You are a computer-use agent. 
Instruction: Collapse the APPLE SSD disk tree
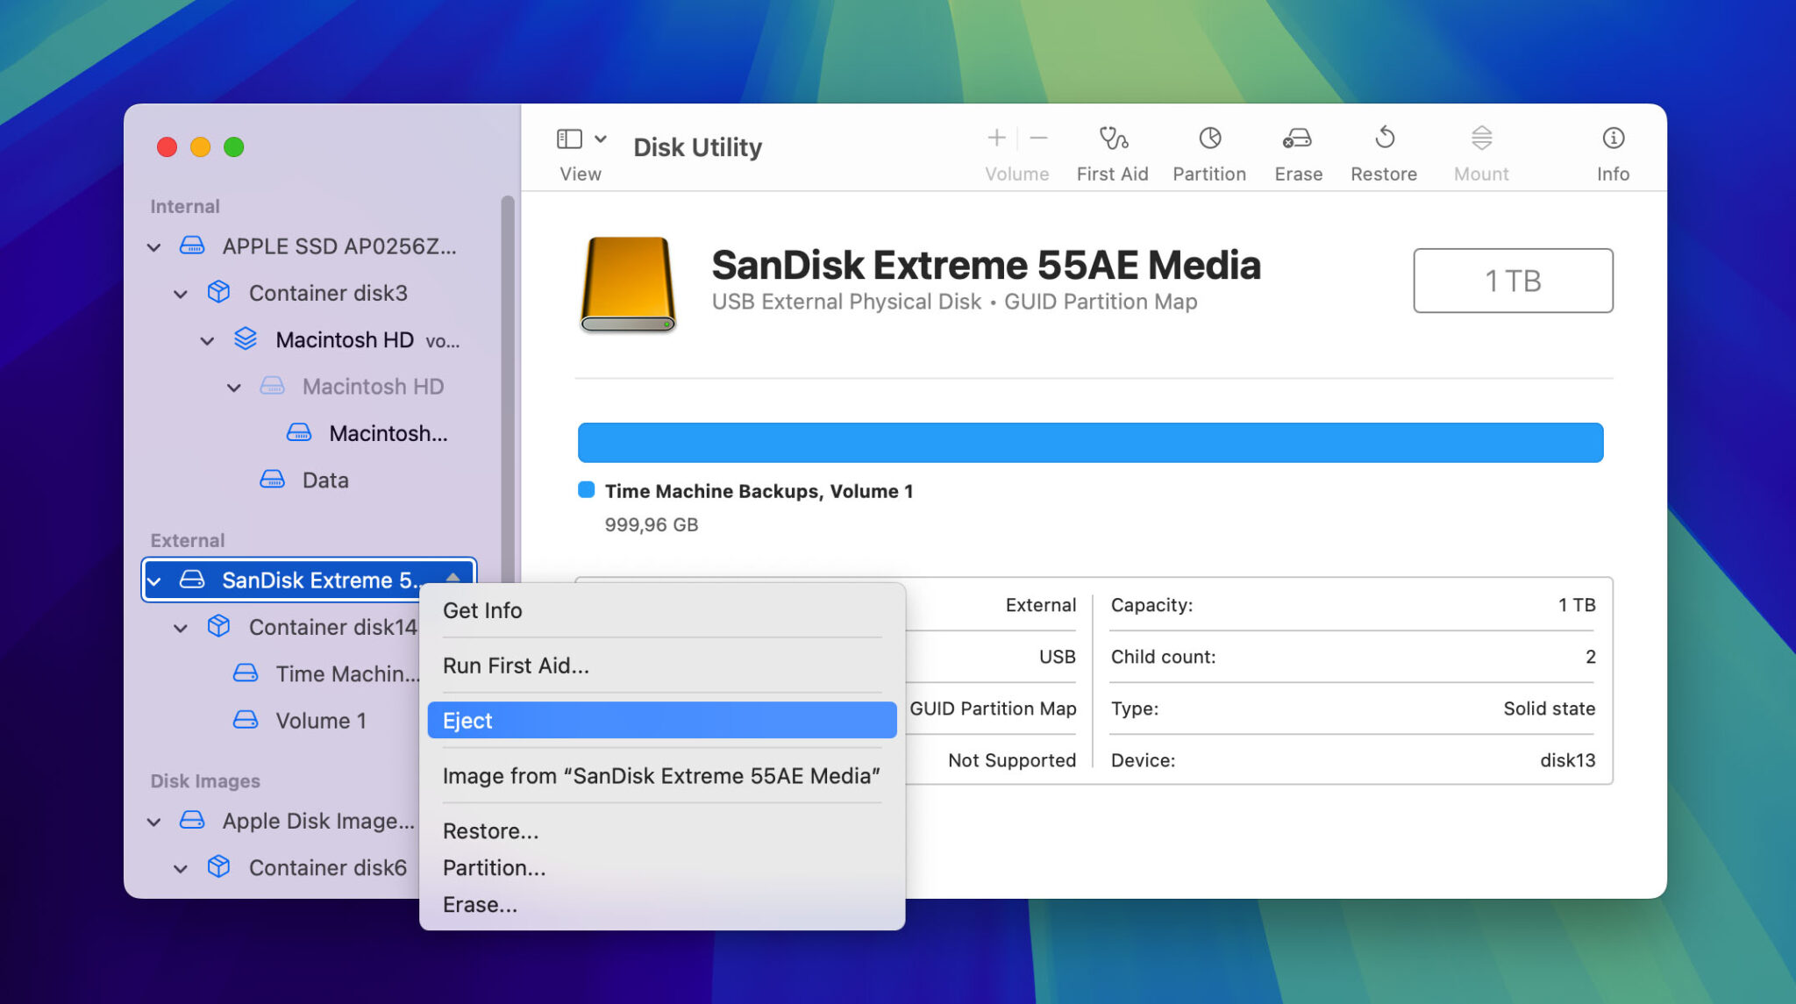click(154, 247)
